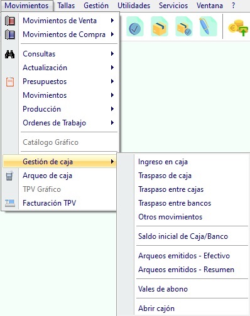The width and height of the screenshot is (250, 316).
Task: Click the checkmark document toolbar icon
Action: coord(135,26)
